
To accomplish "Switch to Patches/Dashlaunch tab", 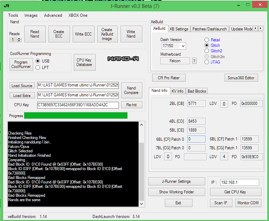I will click(x=210, y=29).
